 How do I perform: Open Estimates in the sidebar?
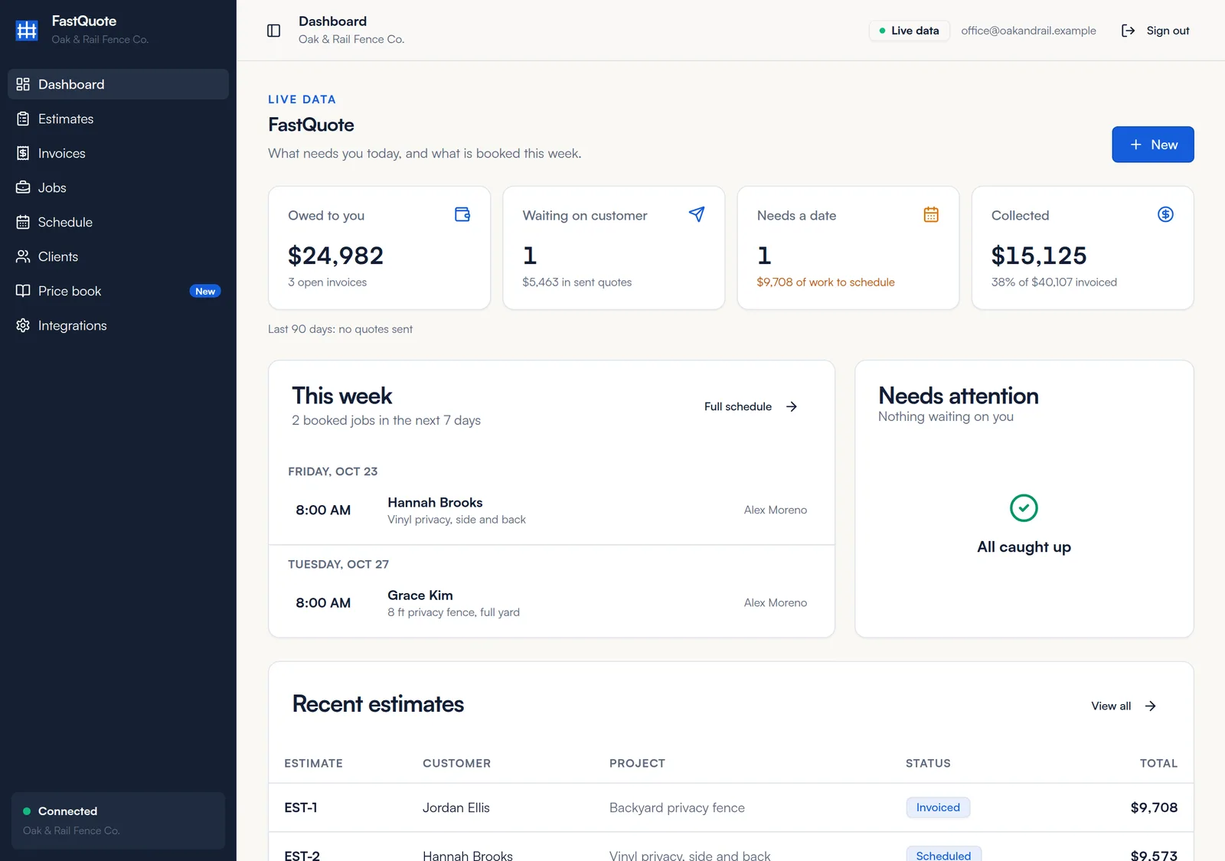[118, 119]
